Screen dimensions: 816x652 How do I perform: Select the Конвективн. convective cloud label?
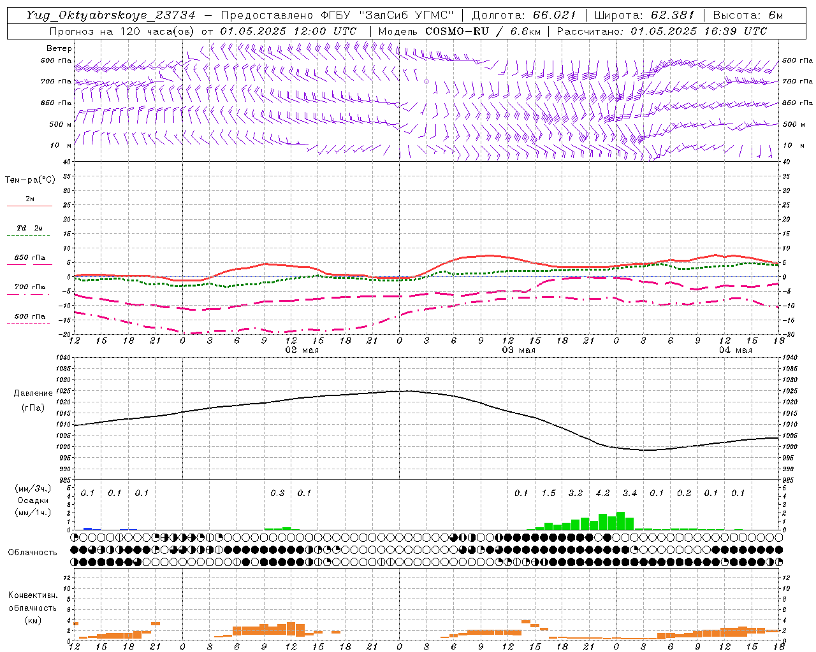point(33,595)
